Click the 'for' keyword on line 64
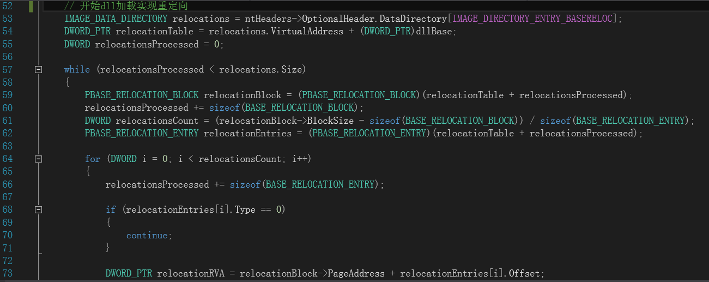Viewport: 709px width, 282px height. coord(93,159)
